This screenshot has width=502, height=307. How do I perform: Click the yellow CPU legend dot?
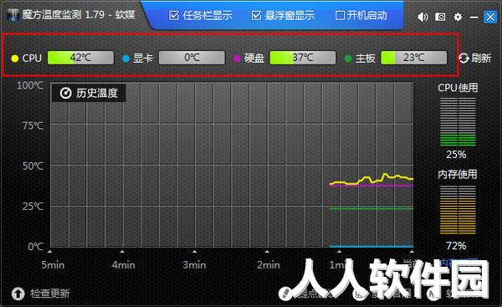click(x=15, y=59)
